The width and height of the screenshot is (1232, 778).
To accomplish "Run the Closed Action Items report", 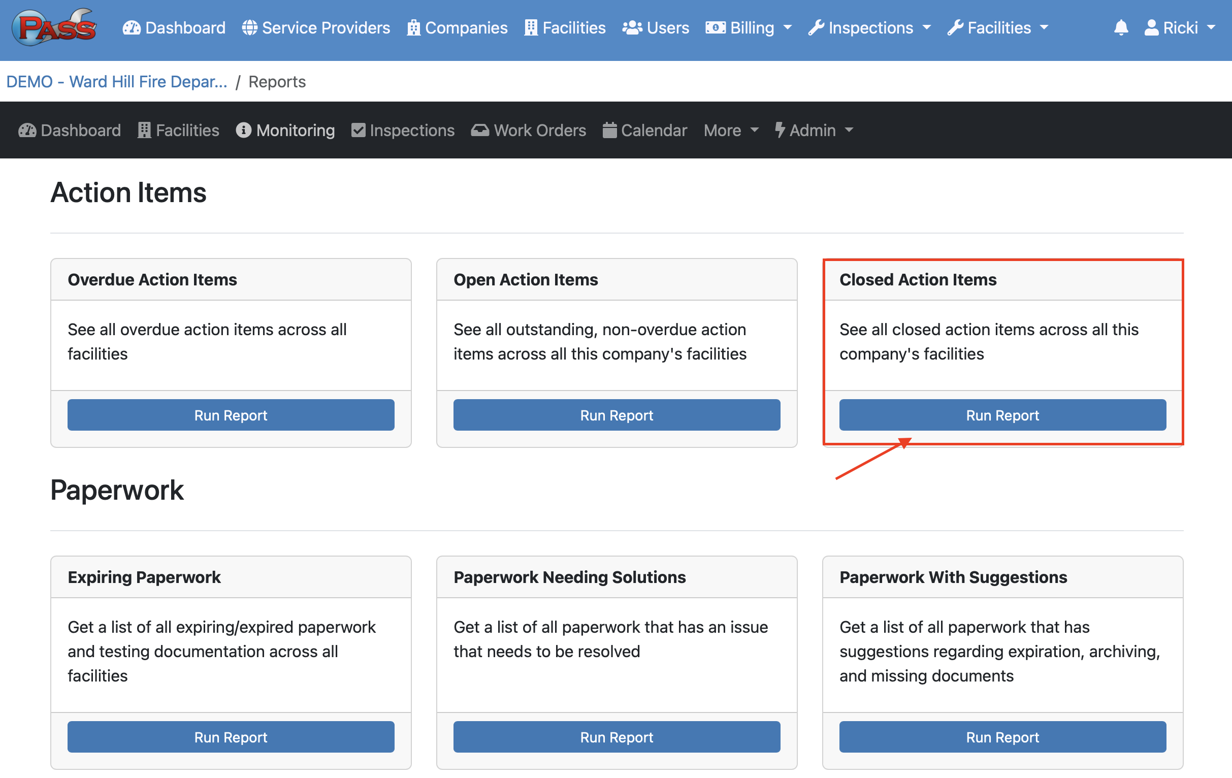I will click(1002, 415).
